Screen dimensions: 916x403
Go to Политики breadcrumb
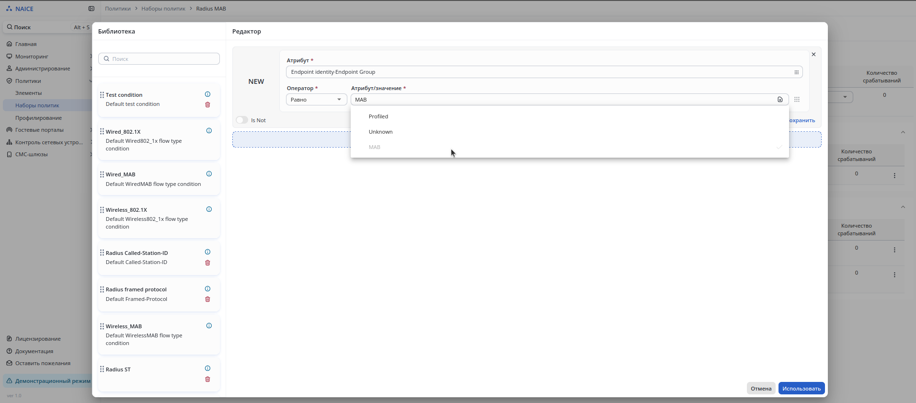pyautogui.click(x=118, y=9)
